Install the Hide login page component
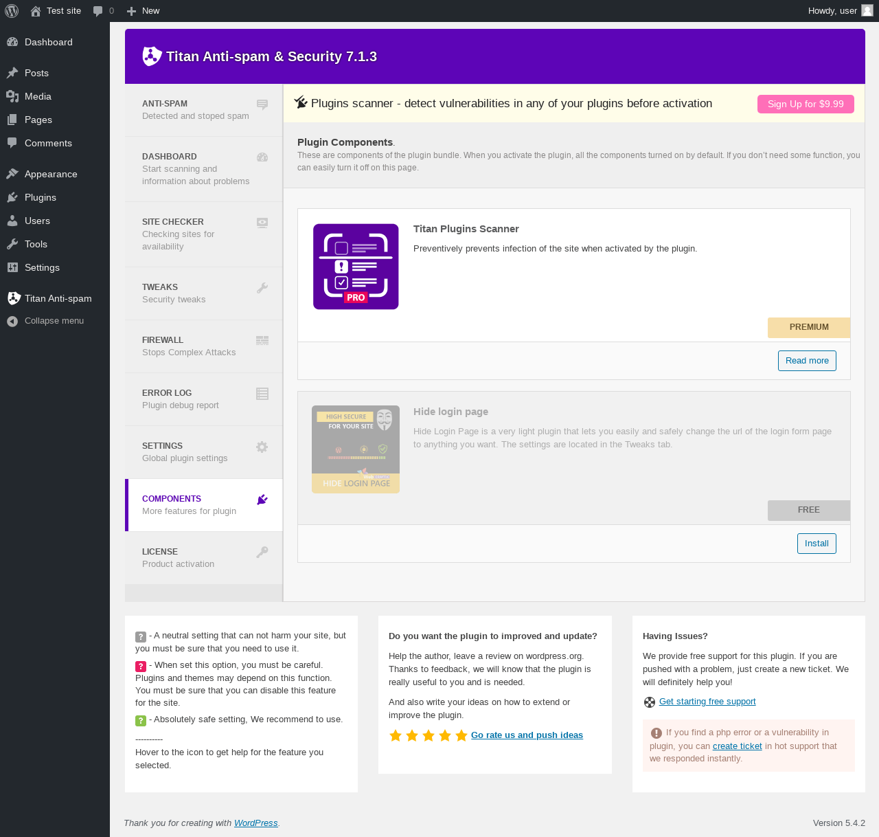This screenshot has width=879, height=837. 817,544
